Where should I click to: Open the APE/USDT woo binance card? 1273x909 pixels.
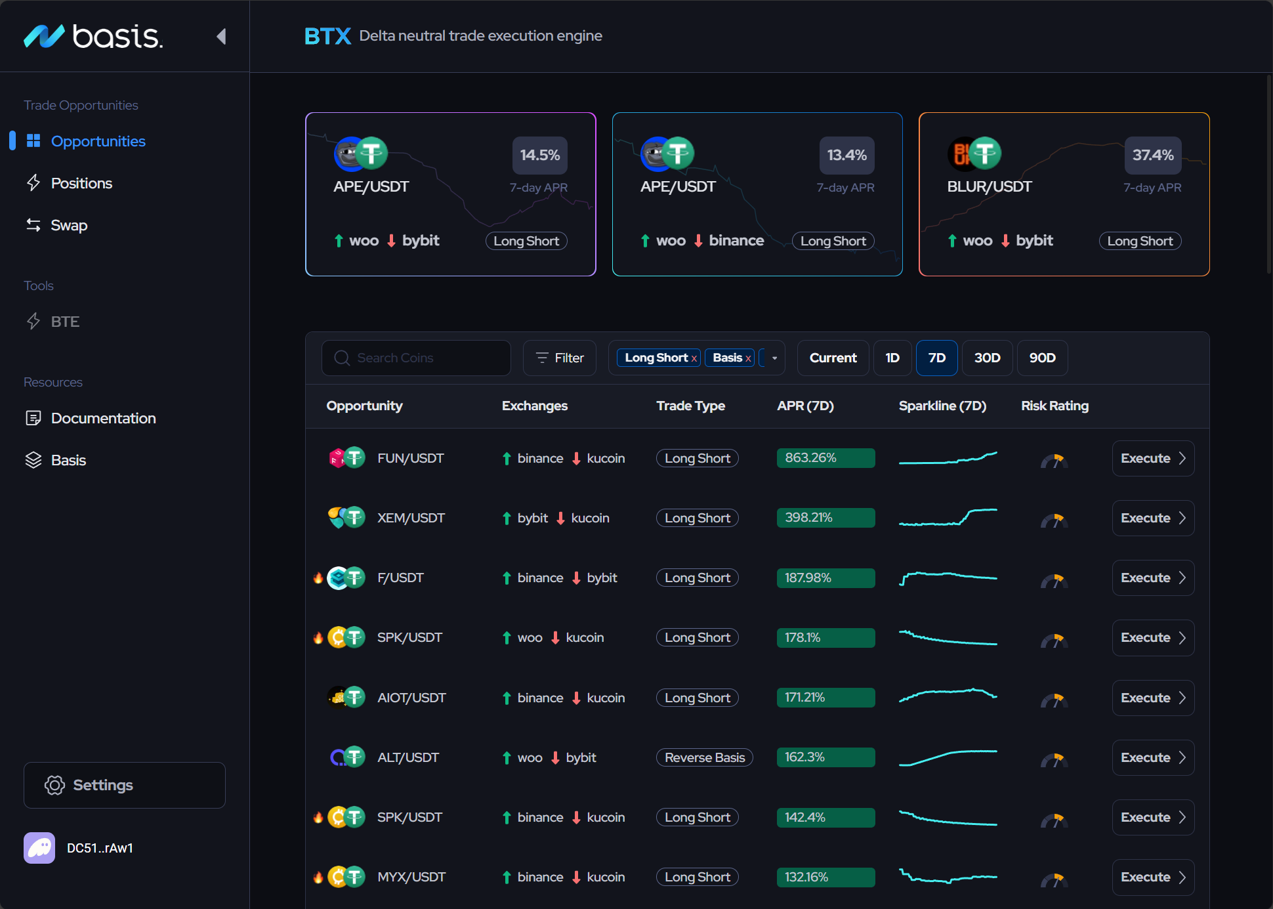click(757, 194)
